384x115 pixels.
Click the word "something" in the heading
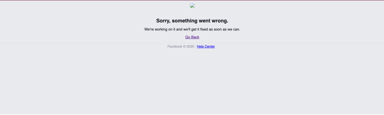(184, 21)
